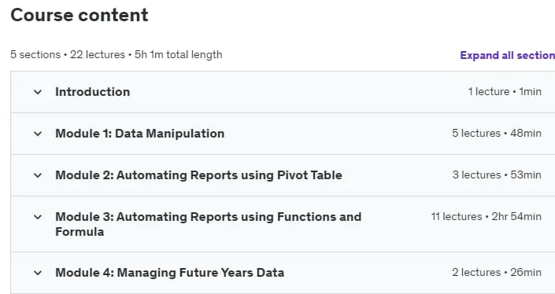Expand the Introduction section chevron
555x294 pixels.
[x=38, y=92]
